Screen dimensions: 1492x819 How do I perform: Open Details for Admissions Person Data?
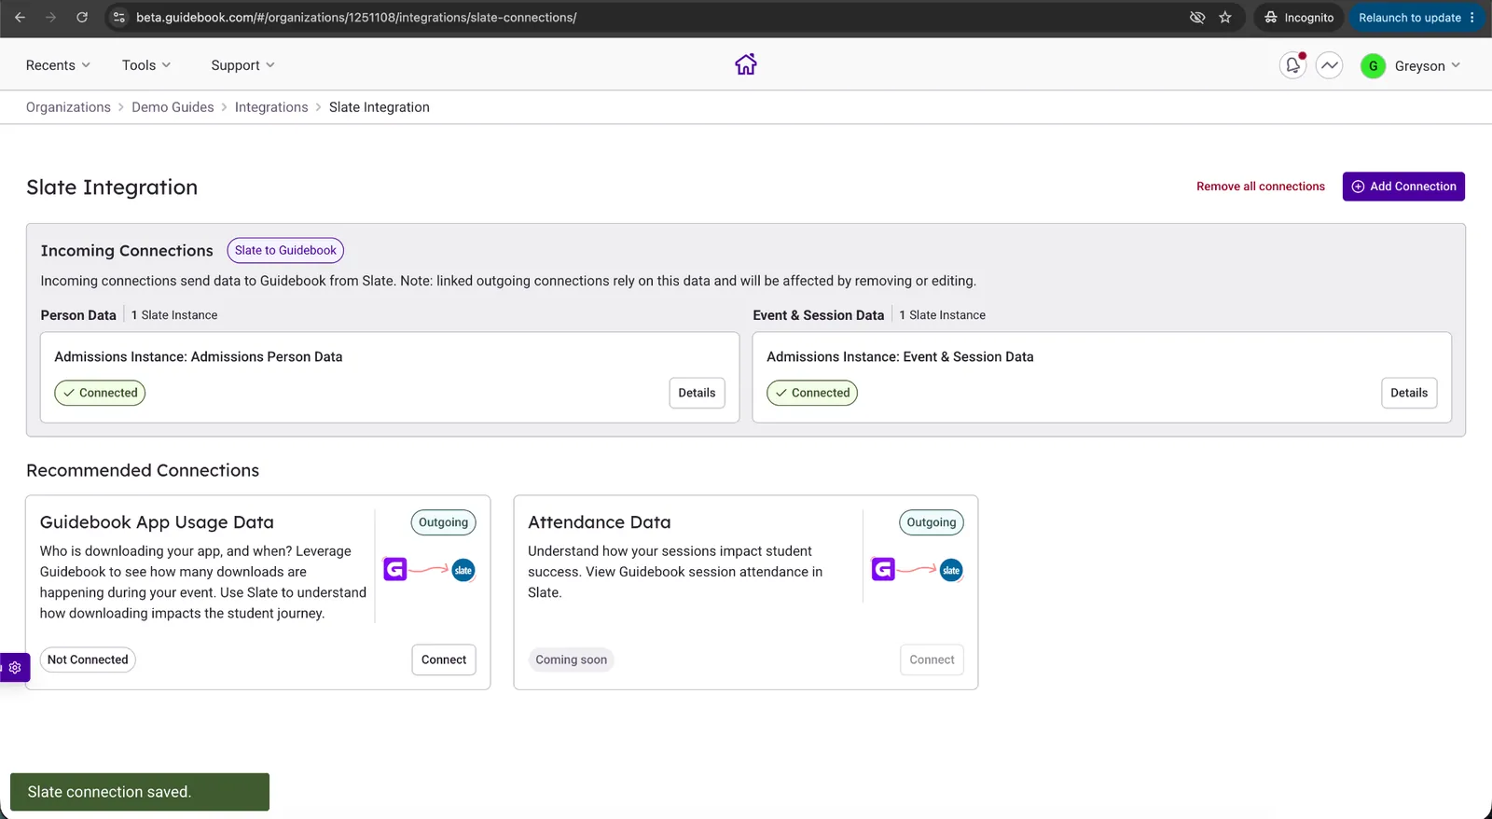point(697,393)
